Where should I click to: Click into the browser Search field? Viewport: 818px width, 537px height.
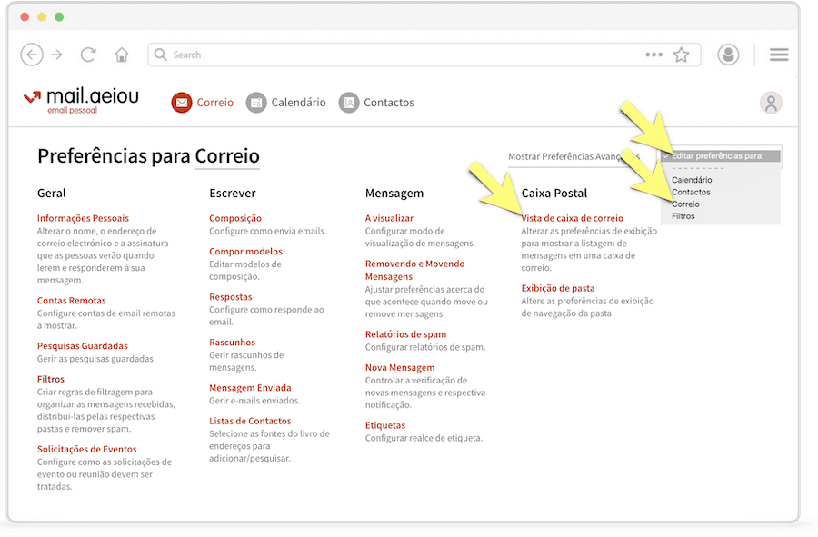point(400,55)
